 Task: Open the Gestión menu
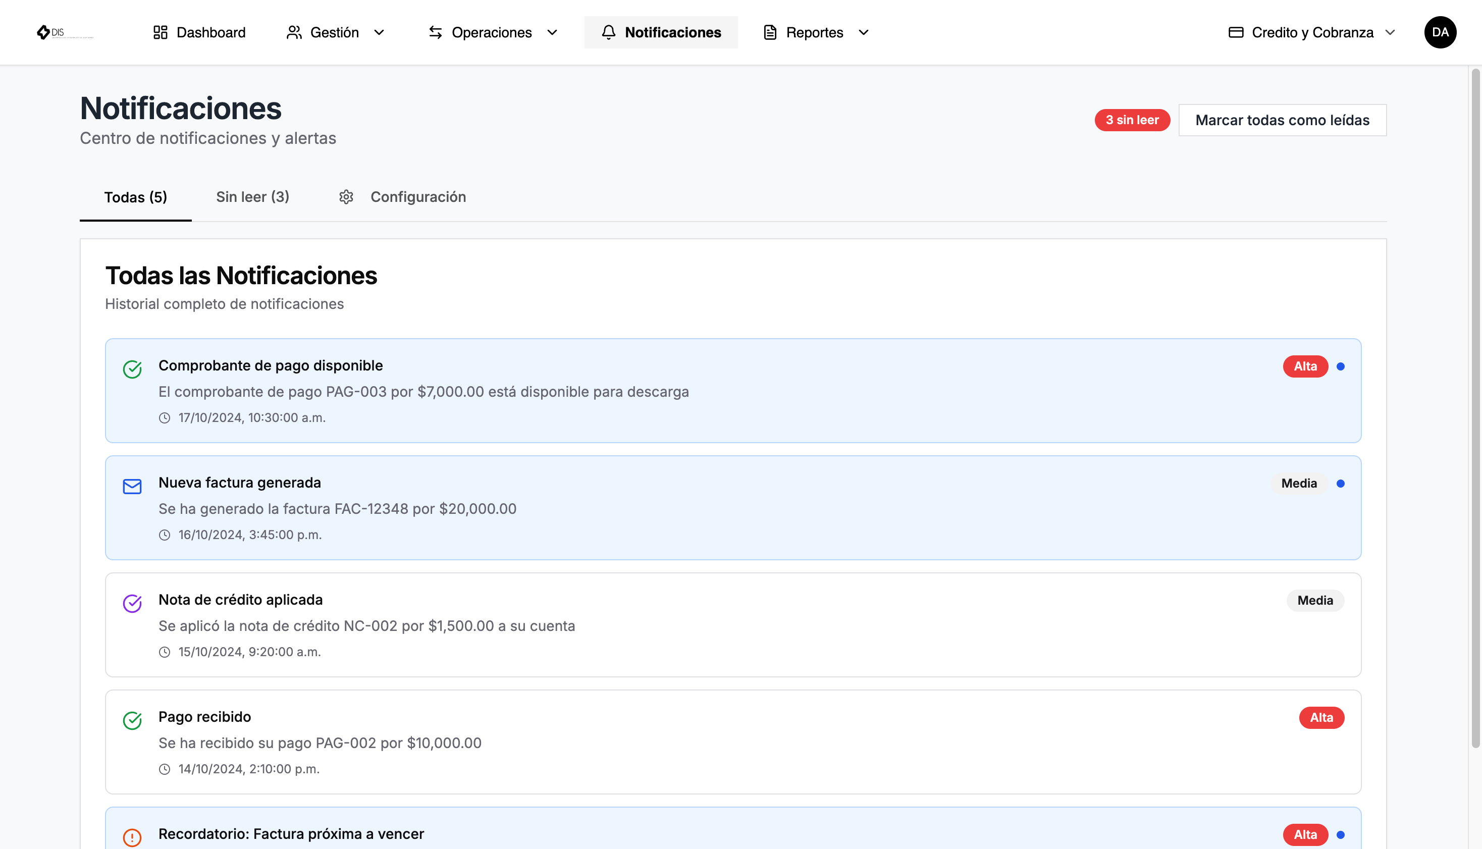(x=336, y=32)
